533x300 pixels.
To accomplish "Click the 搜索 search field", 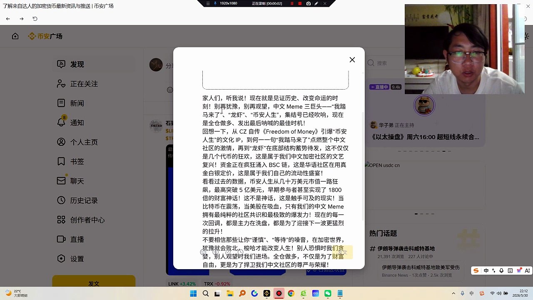I will point(385,63).
